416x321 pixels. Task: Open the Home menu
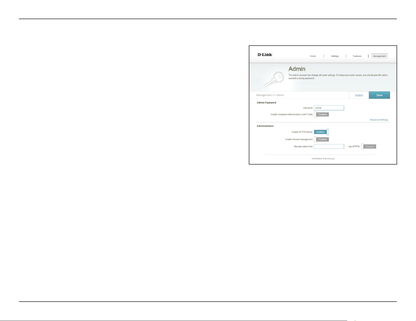pyautogui.click(x=313, y=56)
